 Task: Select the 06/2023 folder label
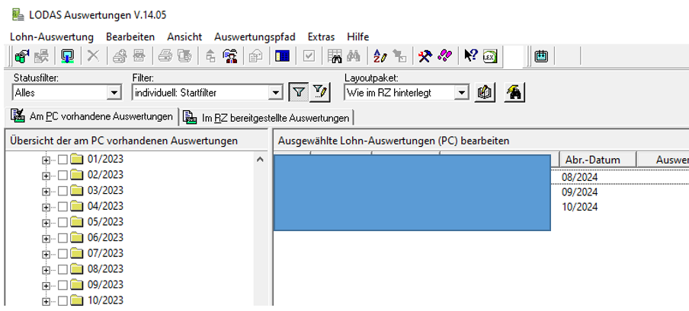(105, 238)
